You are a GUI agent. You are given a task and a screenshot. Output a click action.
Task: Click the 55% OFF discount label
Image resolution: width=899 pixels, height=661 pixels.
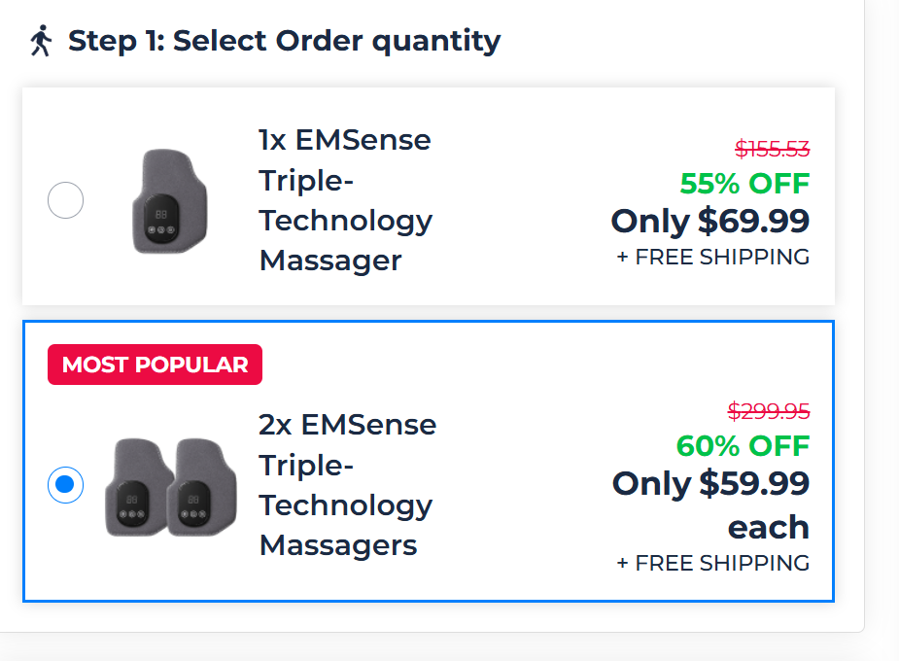(744, 183)
